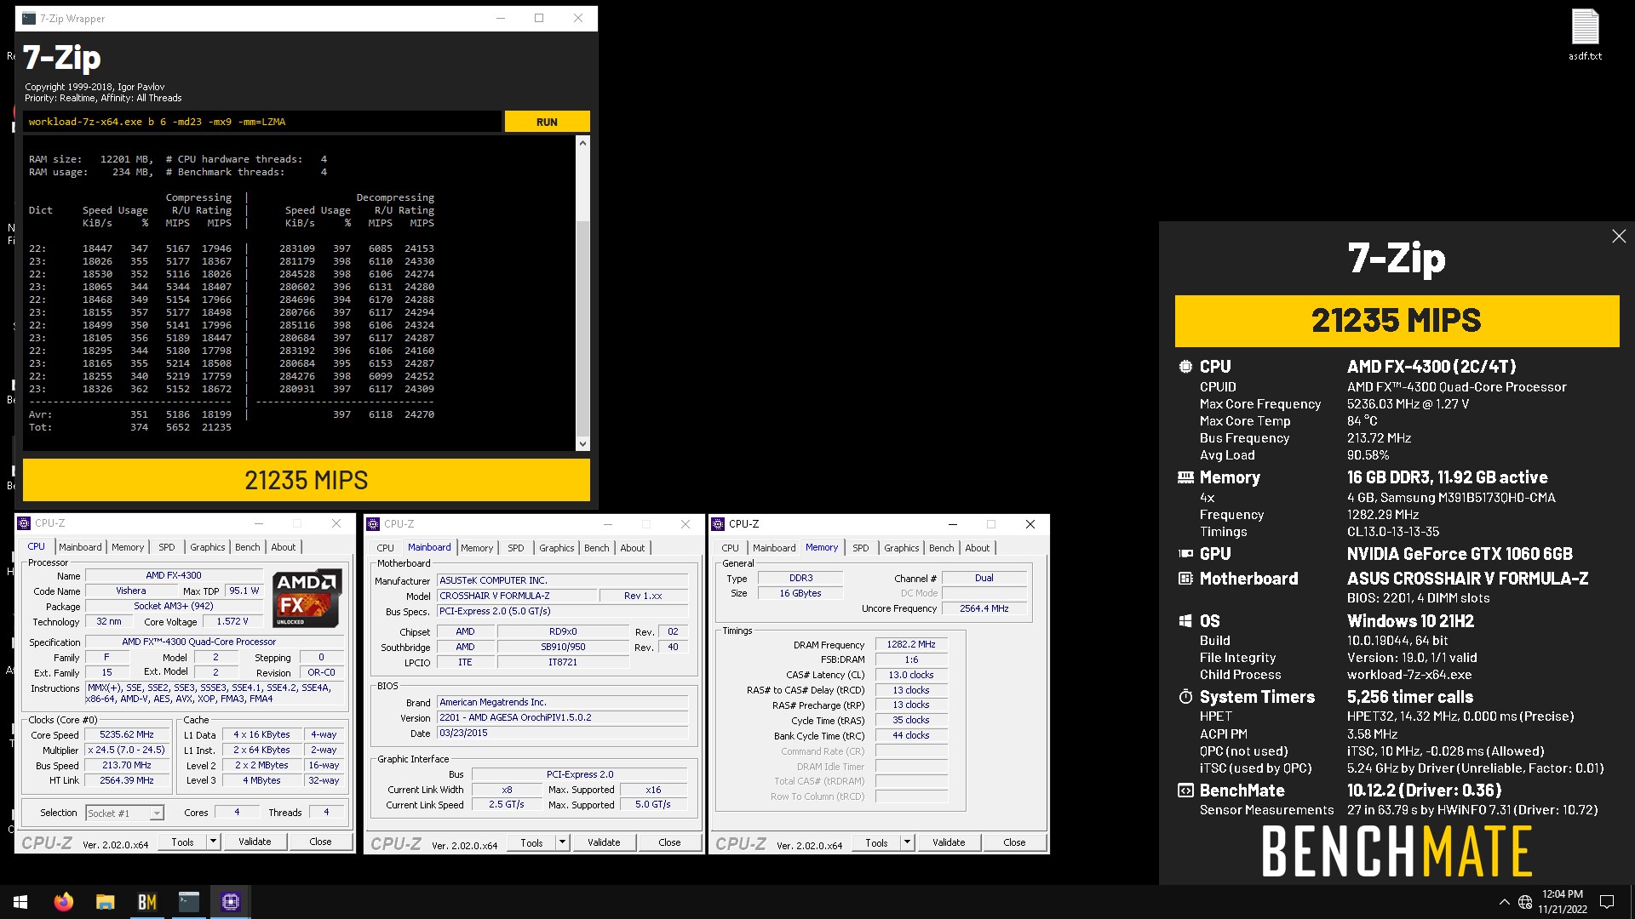Open Bench tab in first CPU-Z window
Viewport: 1635px width, 919px height.
pos(248,547)
